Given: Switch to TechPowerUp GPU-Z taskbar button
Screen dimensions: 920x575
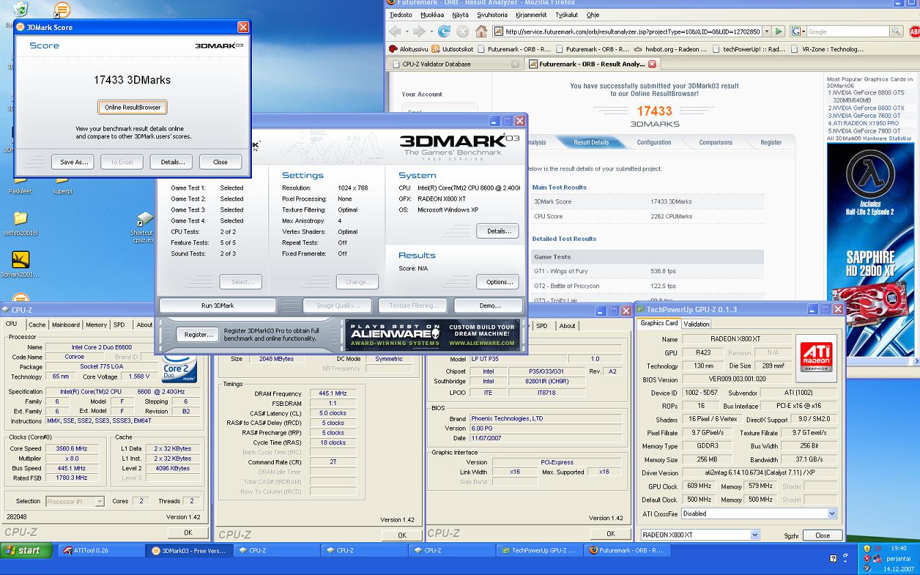Looking at the screenshot, I should [540, 550].
